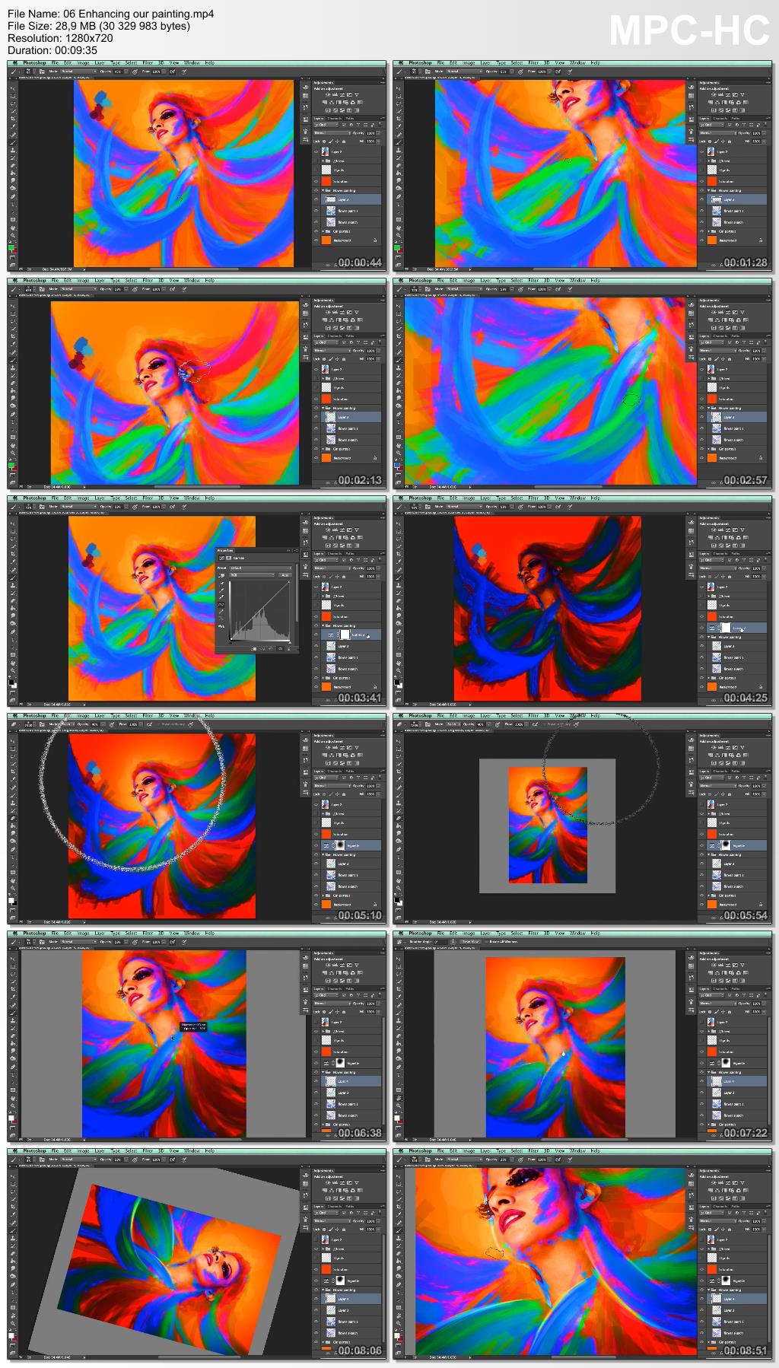The image size is (779, 1368).
Task: Open brush Mode dropdown in 00:00:44 frame
Action: [x=79, y=72]
